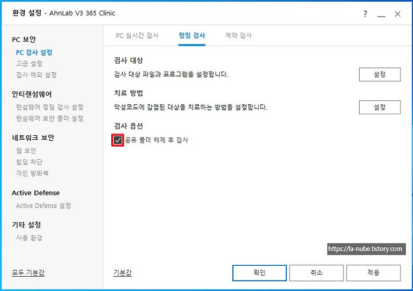Click the PC 보안 section heading
Screen dimensions: 413x291
click(x=24, y=40)
